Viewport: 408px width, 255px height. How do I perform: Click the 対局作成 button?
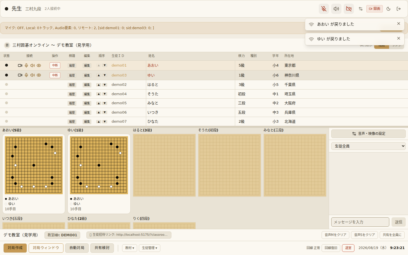click(15, 248)
